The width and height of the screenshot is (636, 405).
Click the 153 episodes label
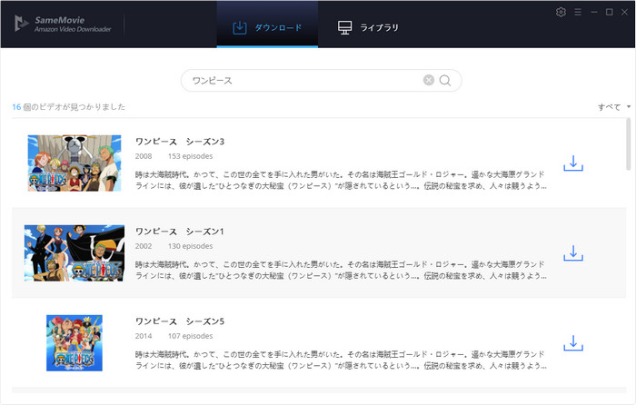point(190,156)
